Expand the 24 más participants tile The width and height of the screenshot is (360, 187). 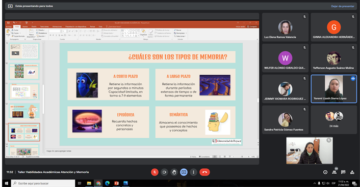pyautogui.click(x=333, y=119)
